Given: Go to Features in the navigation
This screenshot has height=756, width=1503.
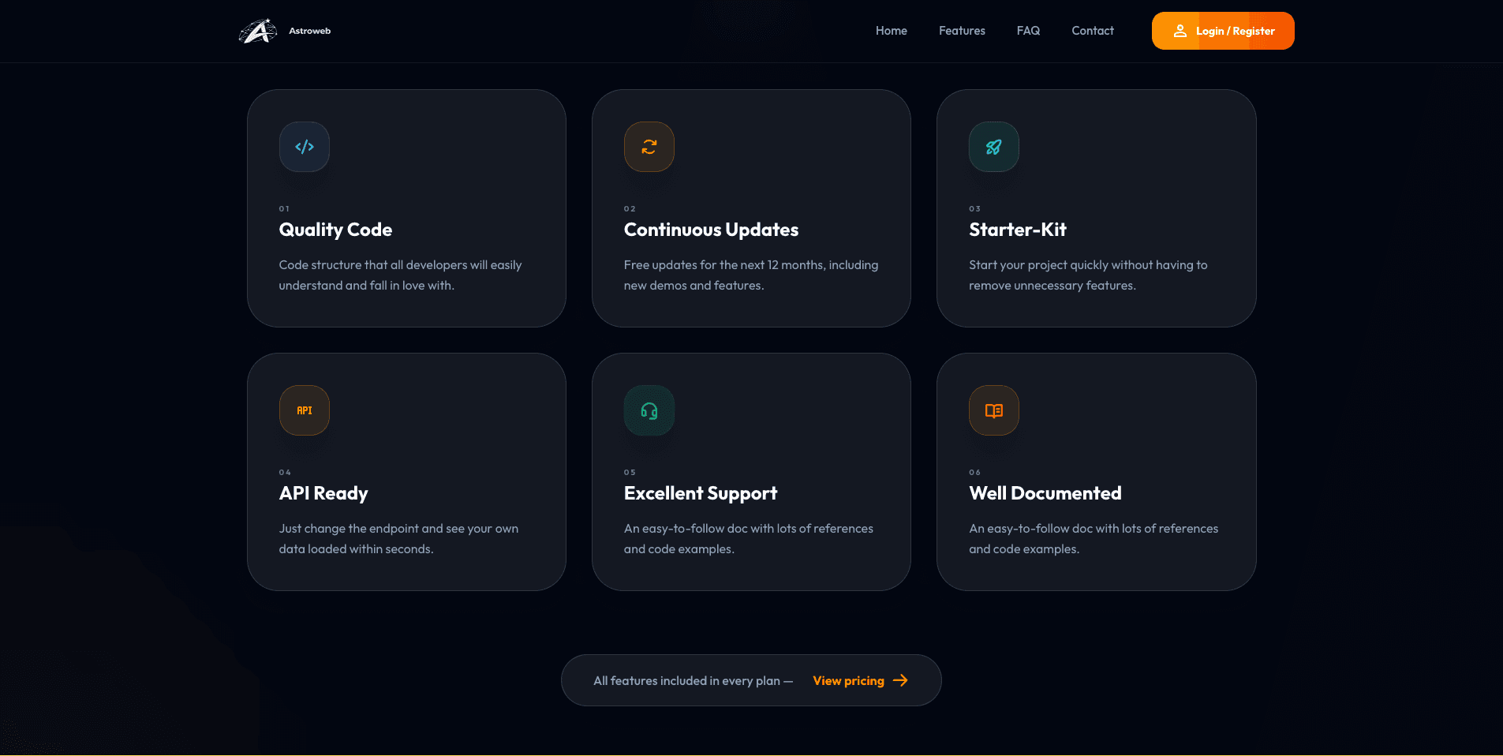Looking at the screenshot, I should 962,31.
